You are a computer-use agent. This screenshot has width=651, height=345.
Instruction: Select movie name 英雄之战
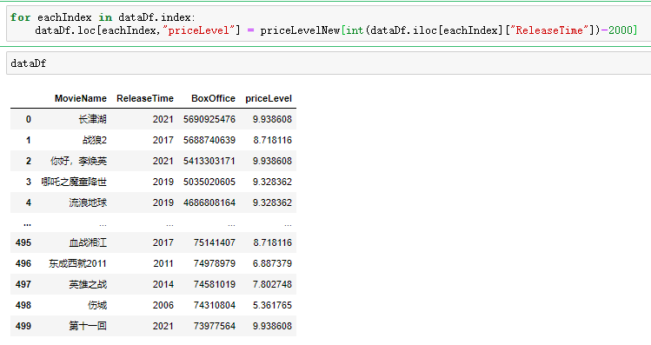88,284
